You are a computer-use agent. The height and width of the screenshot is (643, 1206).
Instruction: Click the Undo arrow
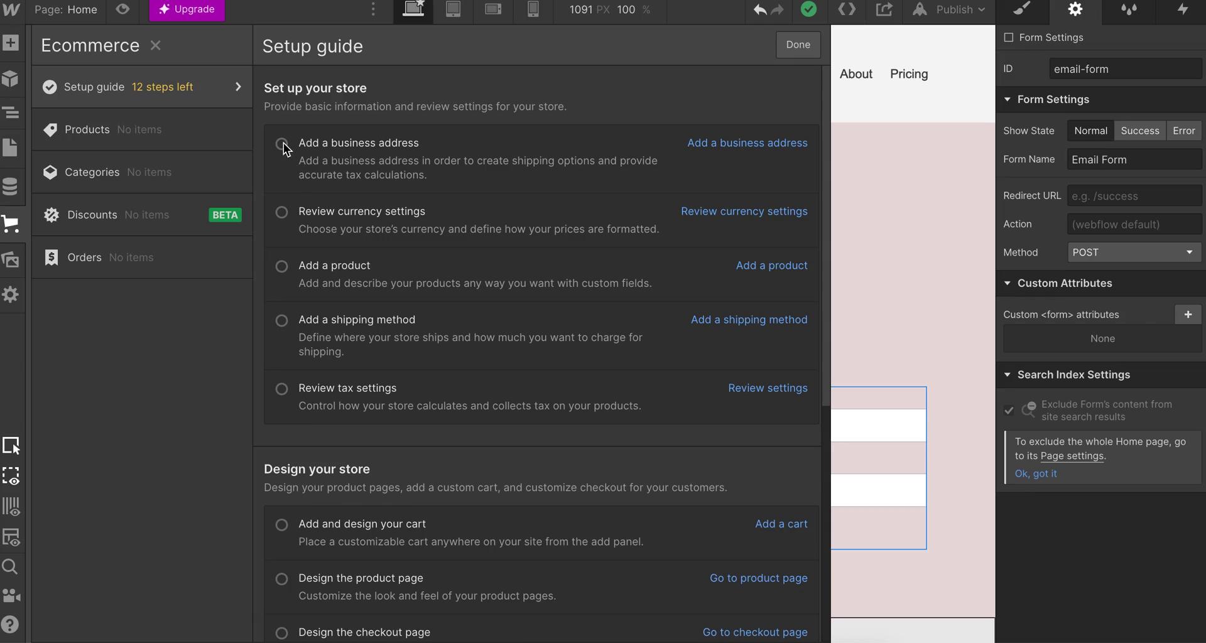coord(760,9)
